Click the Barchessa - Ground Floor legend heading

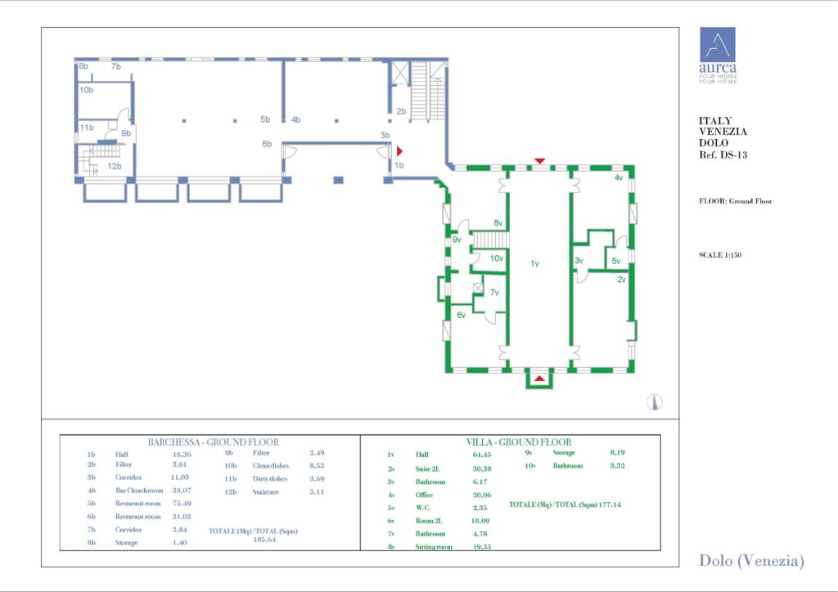214,442
